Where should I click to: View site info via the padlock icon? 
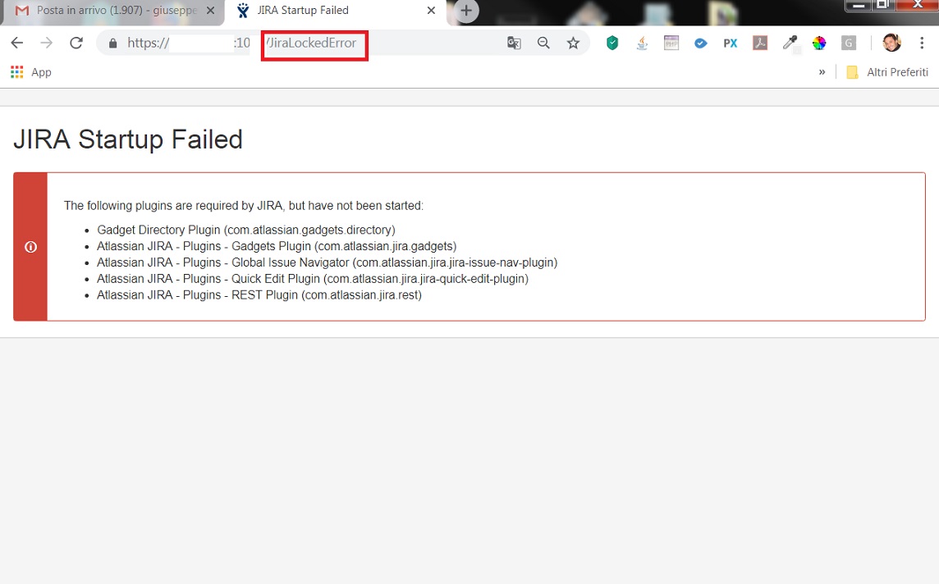point(112,43)
